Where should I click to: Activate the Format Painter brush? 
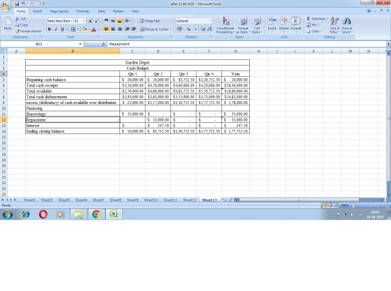pyautogui.click(x=17, y=31)
